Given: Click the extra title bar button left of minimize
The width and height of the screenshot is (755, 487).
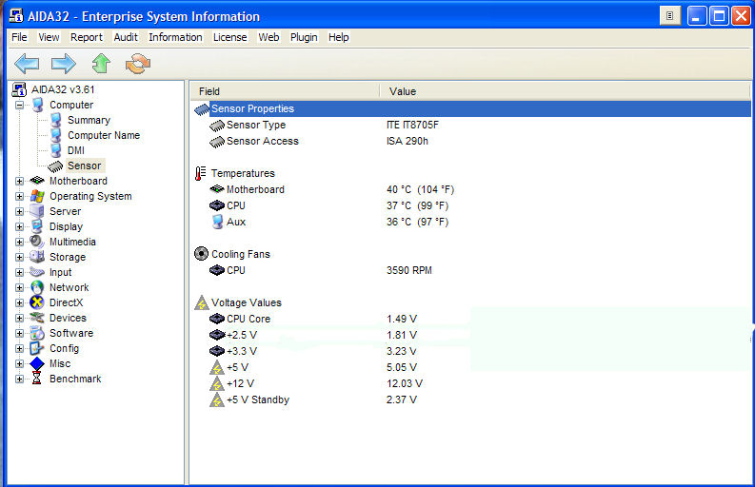Looking at the screenshot, I should (669, 16).
